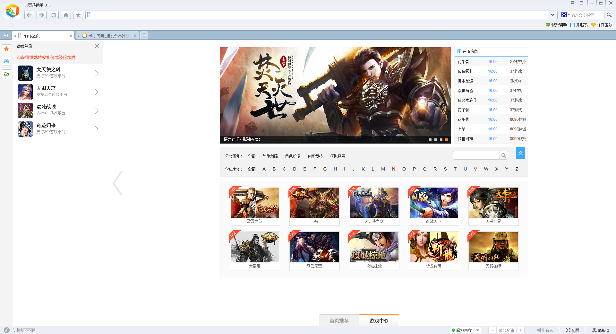
Task: Expand the 大天使之剑 platform list
Action: tap(97, 74)
